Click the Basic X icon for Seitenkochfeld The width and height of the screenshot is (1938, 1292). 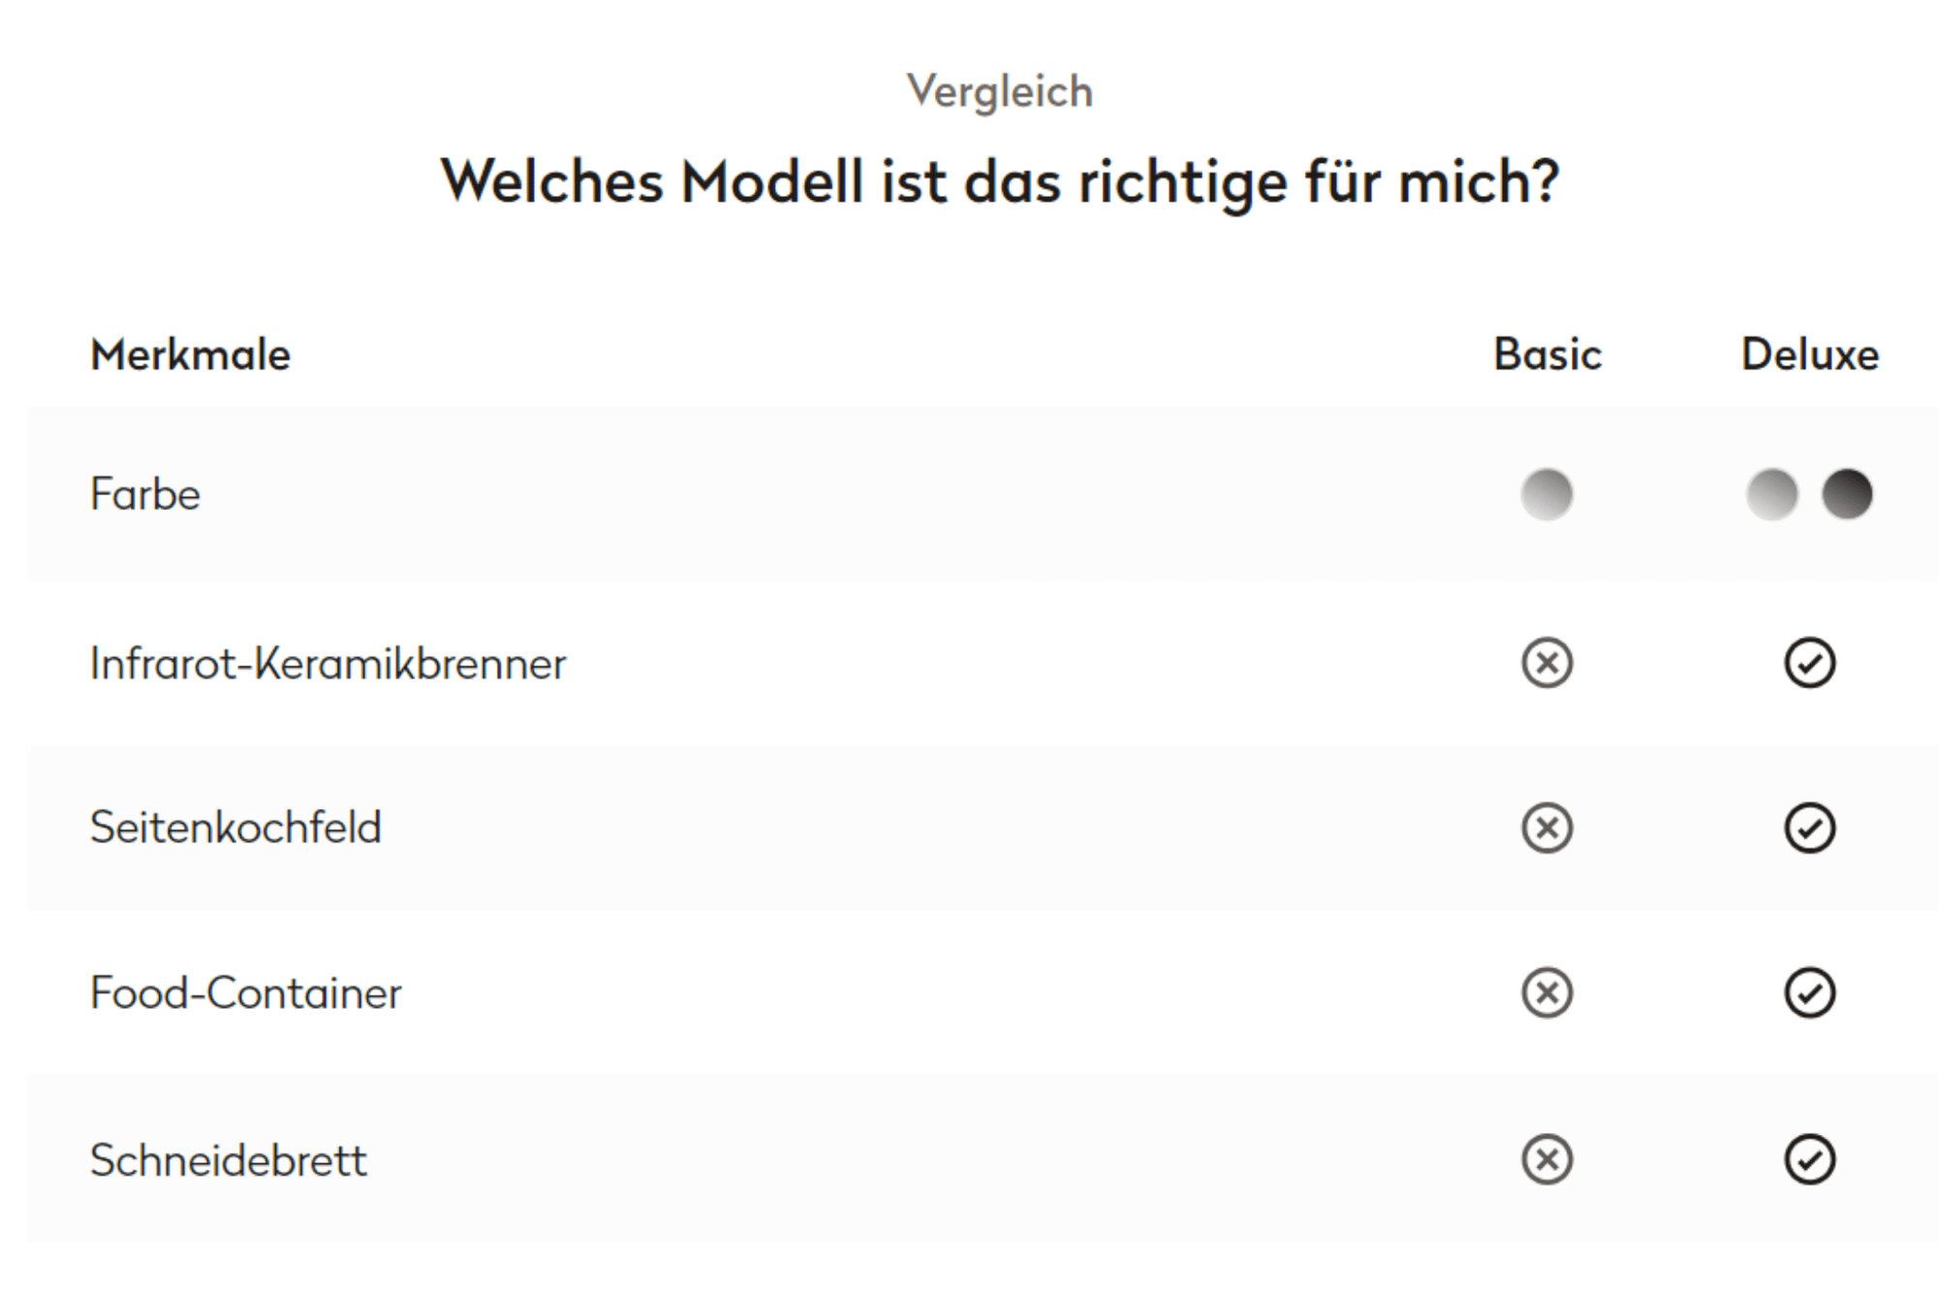tap(1547, 828)
